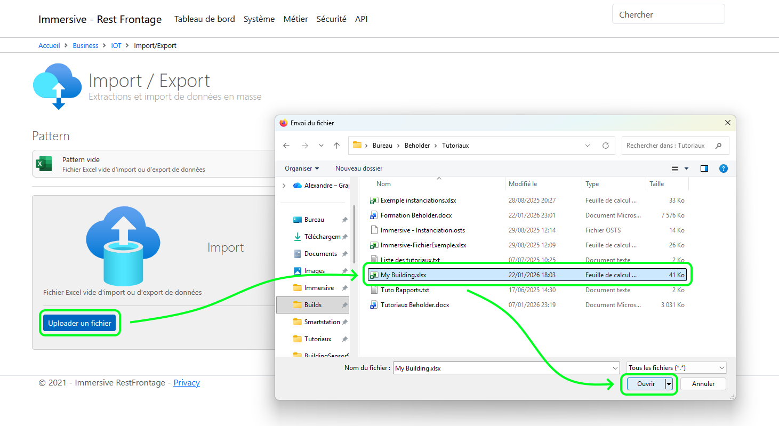Open the Tous les fichiers filter dropdown
The width and height of the screenshot is (779, 426).
(x=675, y=367)
